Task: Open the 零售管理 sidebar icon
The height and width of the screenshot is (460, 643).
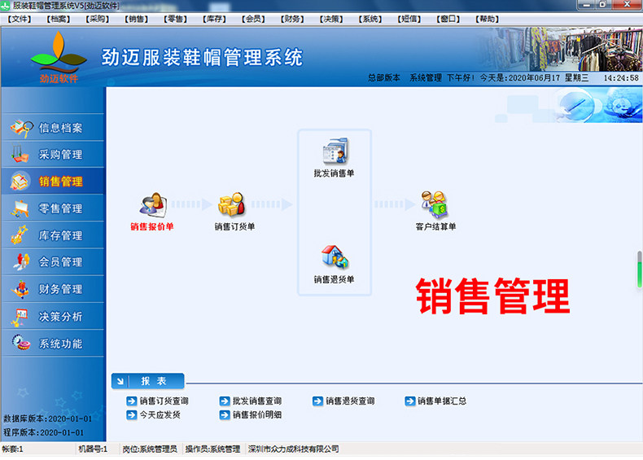Action: (x=20, y=208)
